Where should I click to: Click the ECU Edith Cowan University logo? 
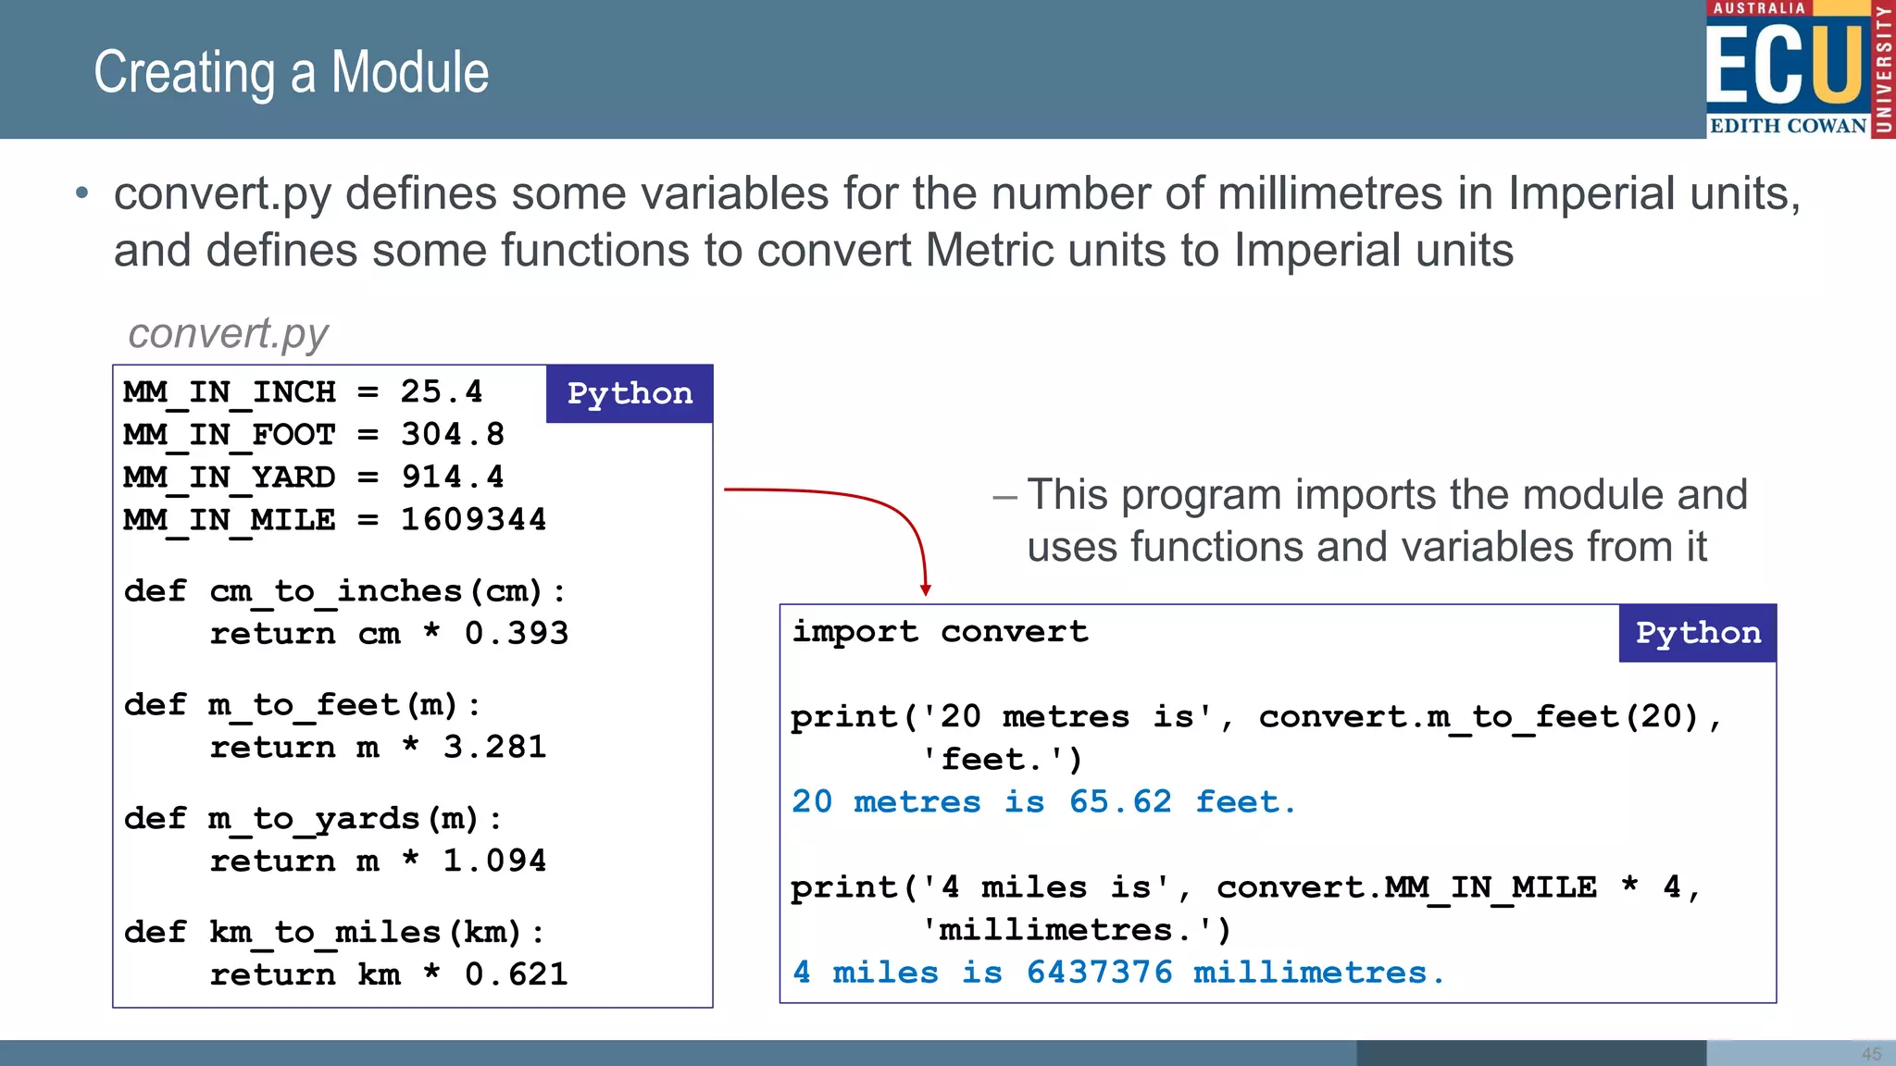click(1799, 69)
